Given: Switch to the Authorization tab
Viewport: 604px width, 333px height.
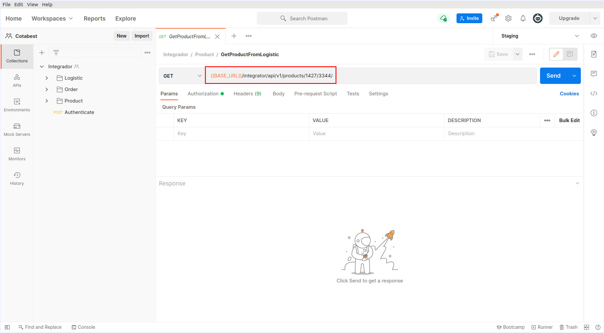Looking at the screenshot, I should pos(206,94).
